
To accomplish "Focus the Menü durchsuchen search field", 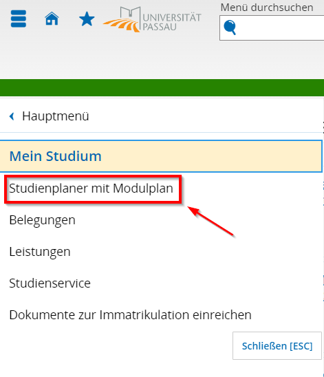I will click(x=272, y=28).
